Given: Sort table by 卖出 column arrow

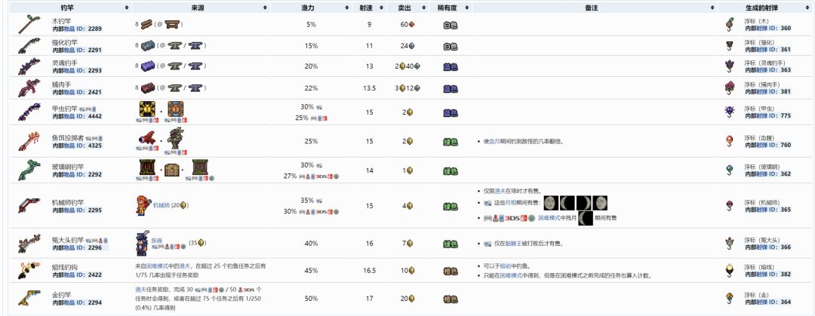Looking at the screenshot, I should [x=425, y=8].
